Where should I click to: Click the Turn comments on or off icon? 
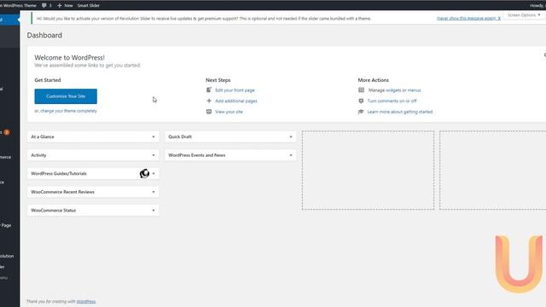click(361, 101)
